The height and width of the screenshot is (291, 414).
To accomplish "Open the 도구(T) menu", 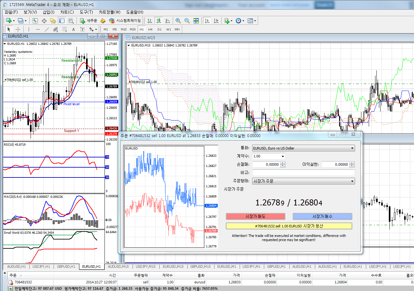I will click(x=86, y=12).
